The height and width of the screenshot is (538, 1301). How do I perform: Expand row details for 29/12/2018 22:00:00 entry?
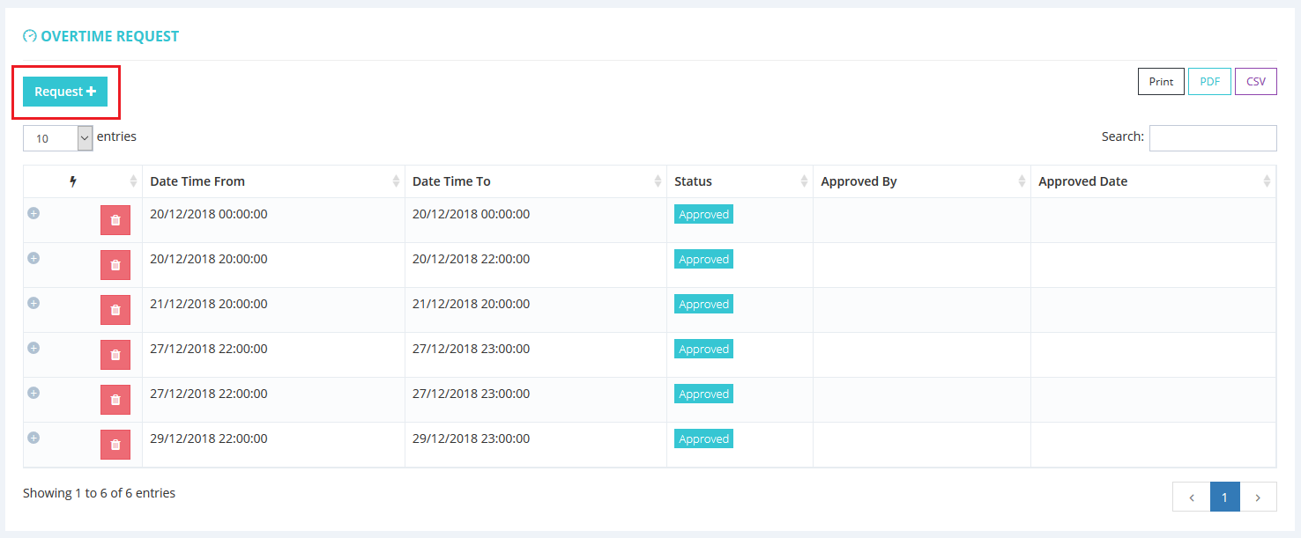(33, 438)
